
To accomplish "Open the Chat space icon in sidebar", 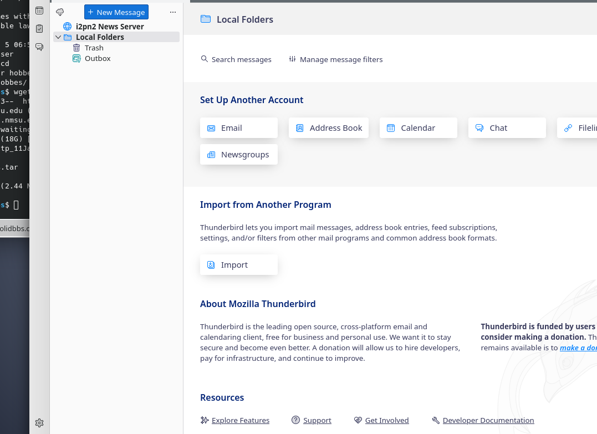I will tap(39, 47).
